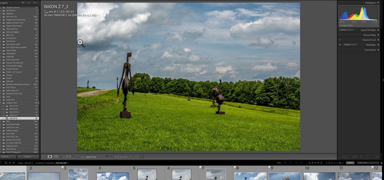The width and height of the screenshot is (384, 180).
Task: Set rating with toolbar stars
Action: [x=120, y=157]
